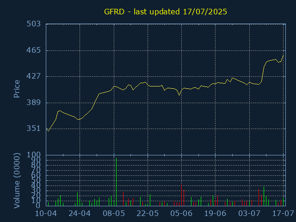Select date label 22-05
This screenshot has height=222, width=296.
[x=148, y=214]
